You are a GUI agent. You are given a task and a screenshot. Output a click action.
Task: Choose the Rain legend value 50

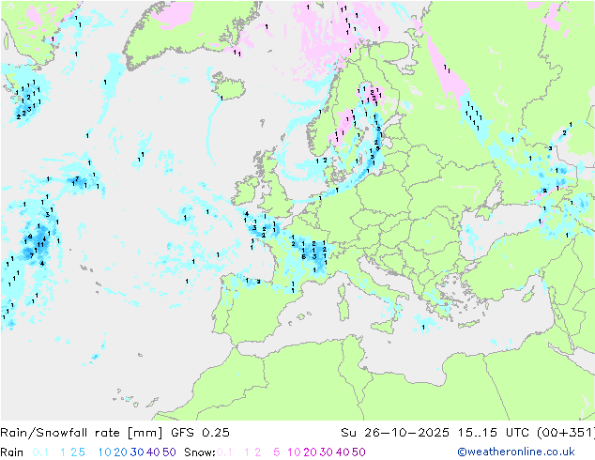(x=169, y=452)
